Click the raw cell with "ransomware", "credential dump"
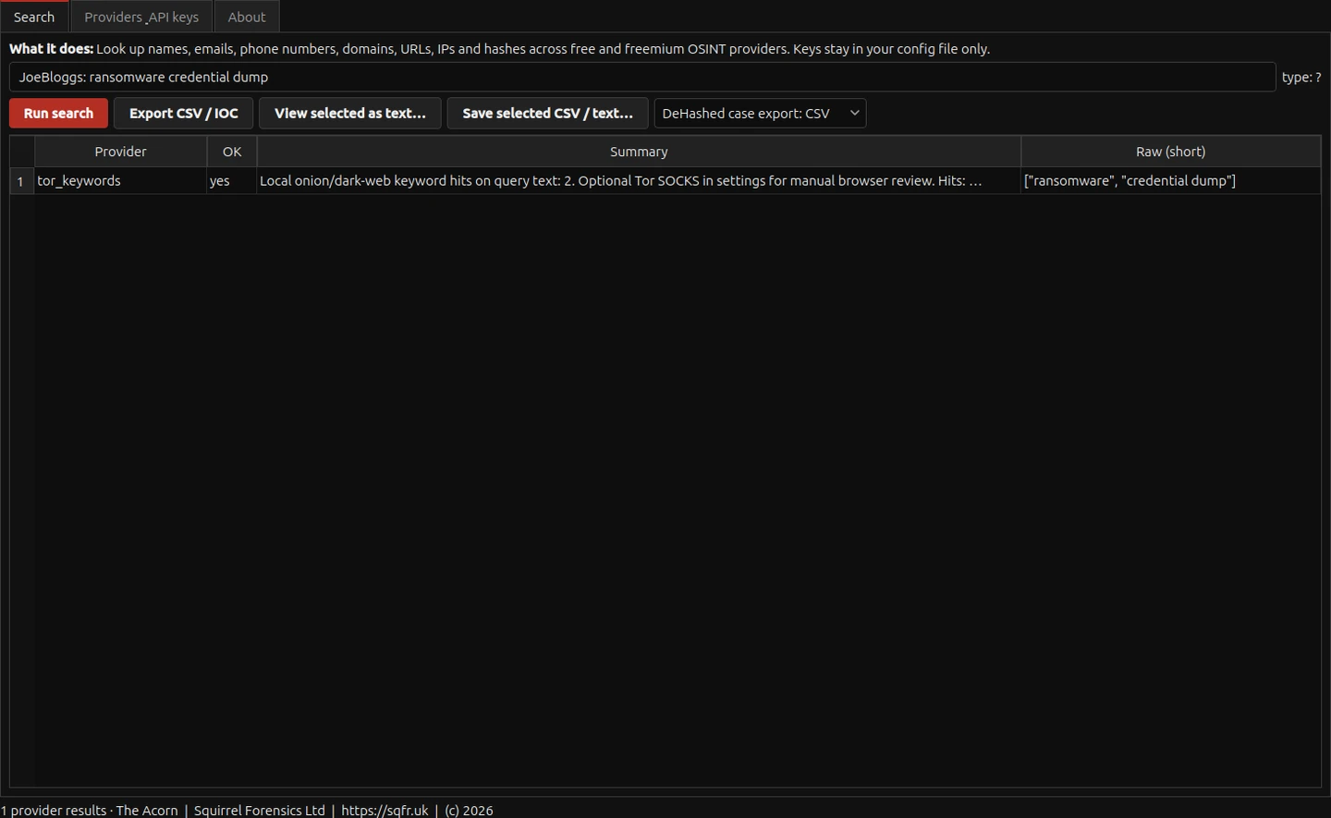The height and width of the screenshot is (818, 1331). (1170, 181)
